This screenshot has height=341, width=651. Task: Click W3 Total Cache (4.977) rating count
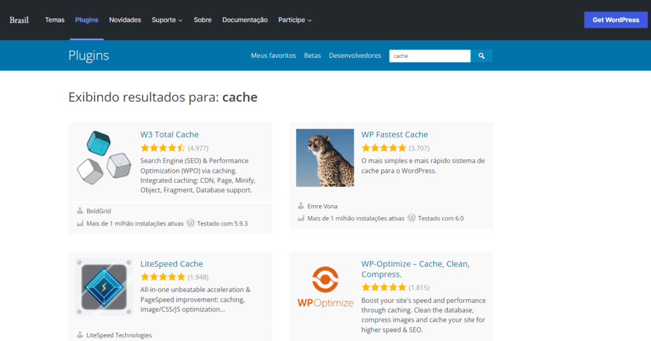point(198,148)
